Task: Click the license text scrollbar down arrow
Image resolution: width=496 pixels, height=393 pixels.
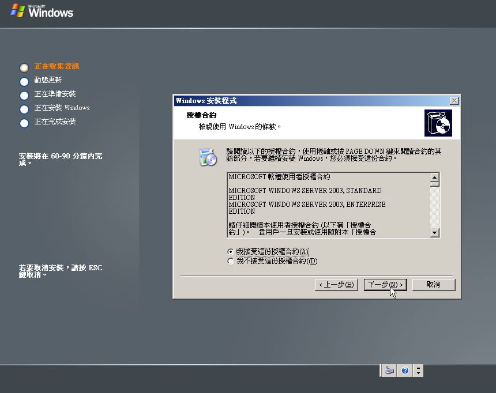Action: click(435, 233)
